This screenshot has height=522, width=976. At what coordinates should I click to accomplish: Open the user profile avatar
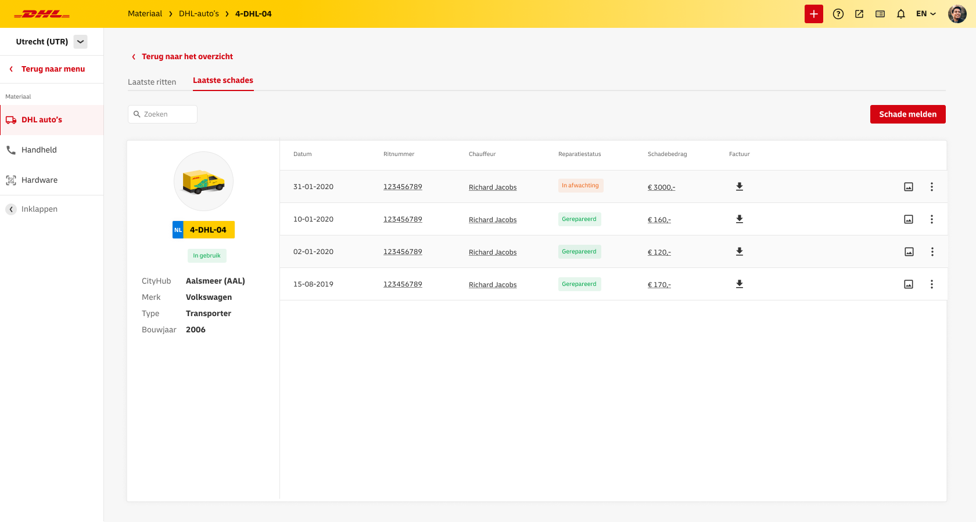coord(957,14)
